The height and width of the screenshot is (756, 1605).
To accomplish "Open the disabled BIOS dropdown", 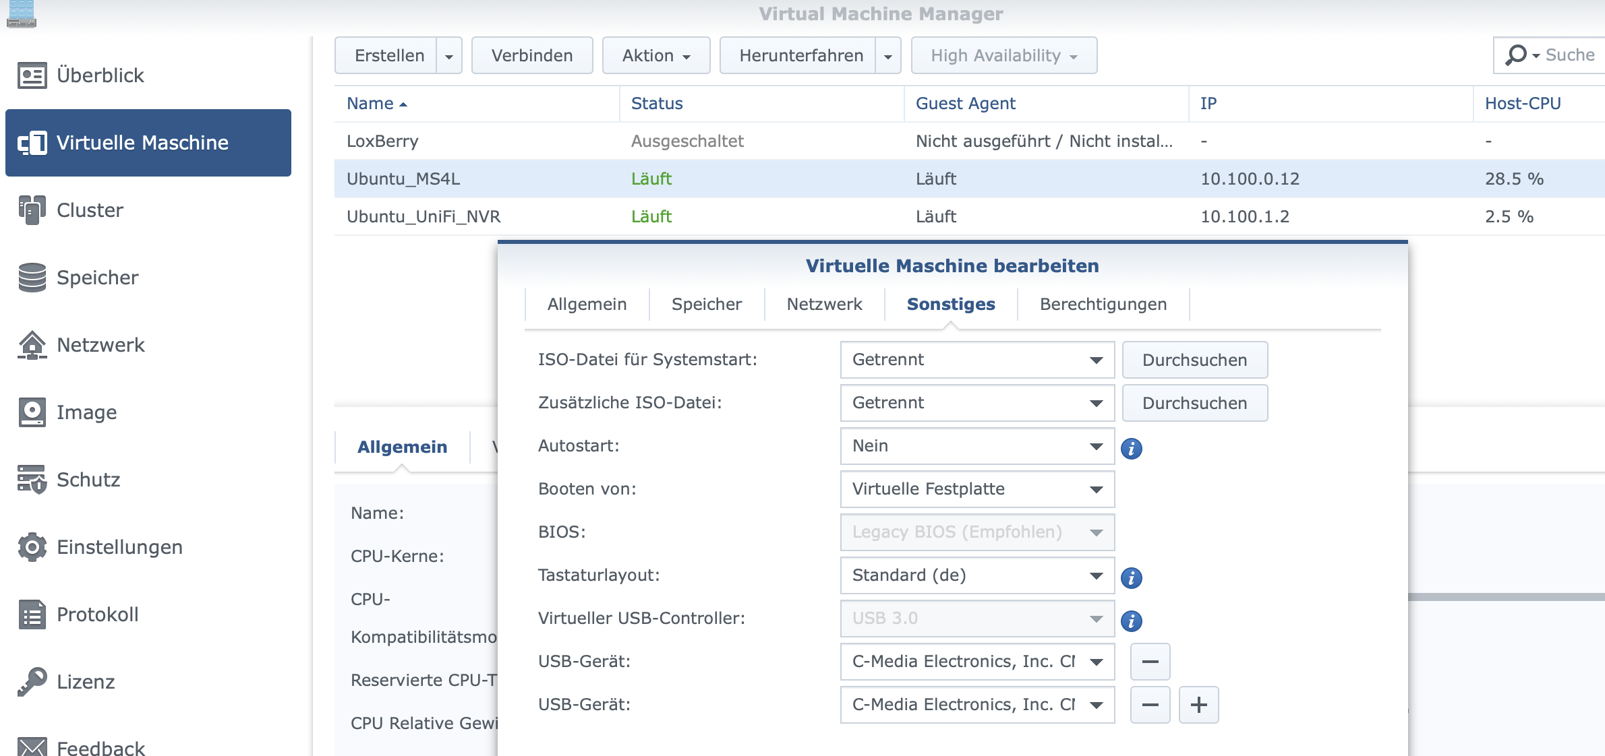I will tap(977, 532).
